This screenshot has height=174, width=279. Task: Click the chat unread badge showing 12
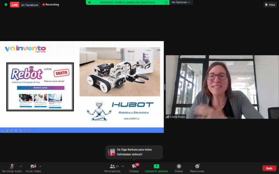click(x=137, y=165)
